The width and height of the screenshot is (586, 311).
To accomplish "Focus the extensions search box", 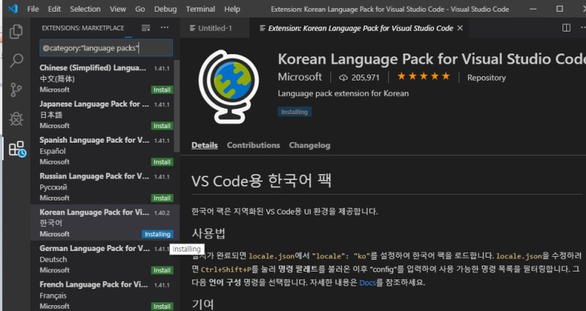I will point(106,48).
